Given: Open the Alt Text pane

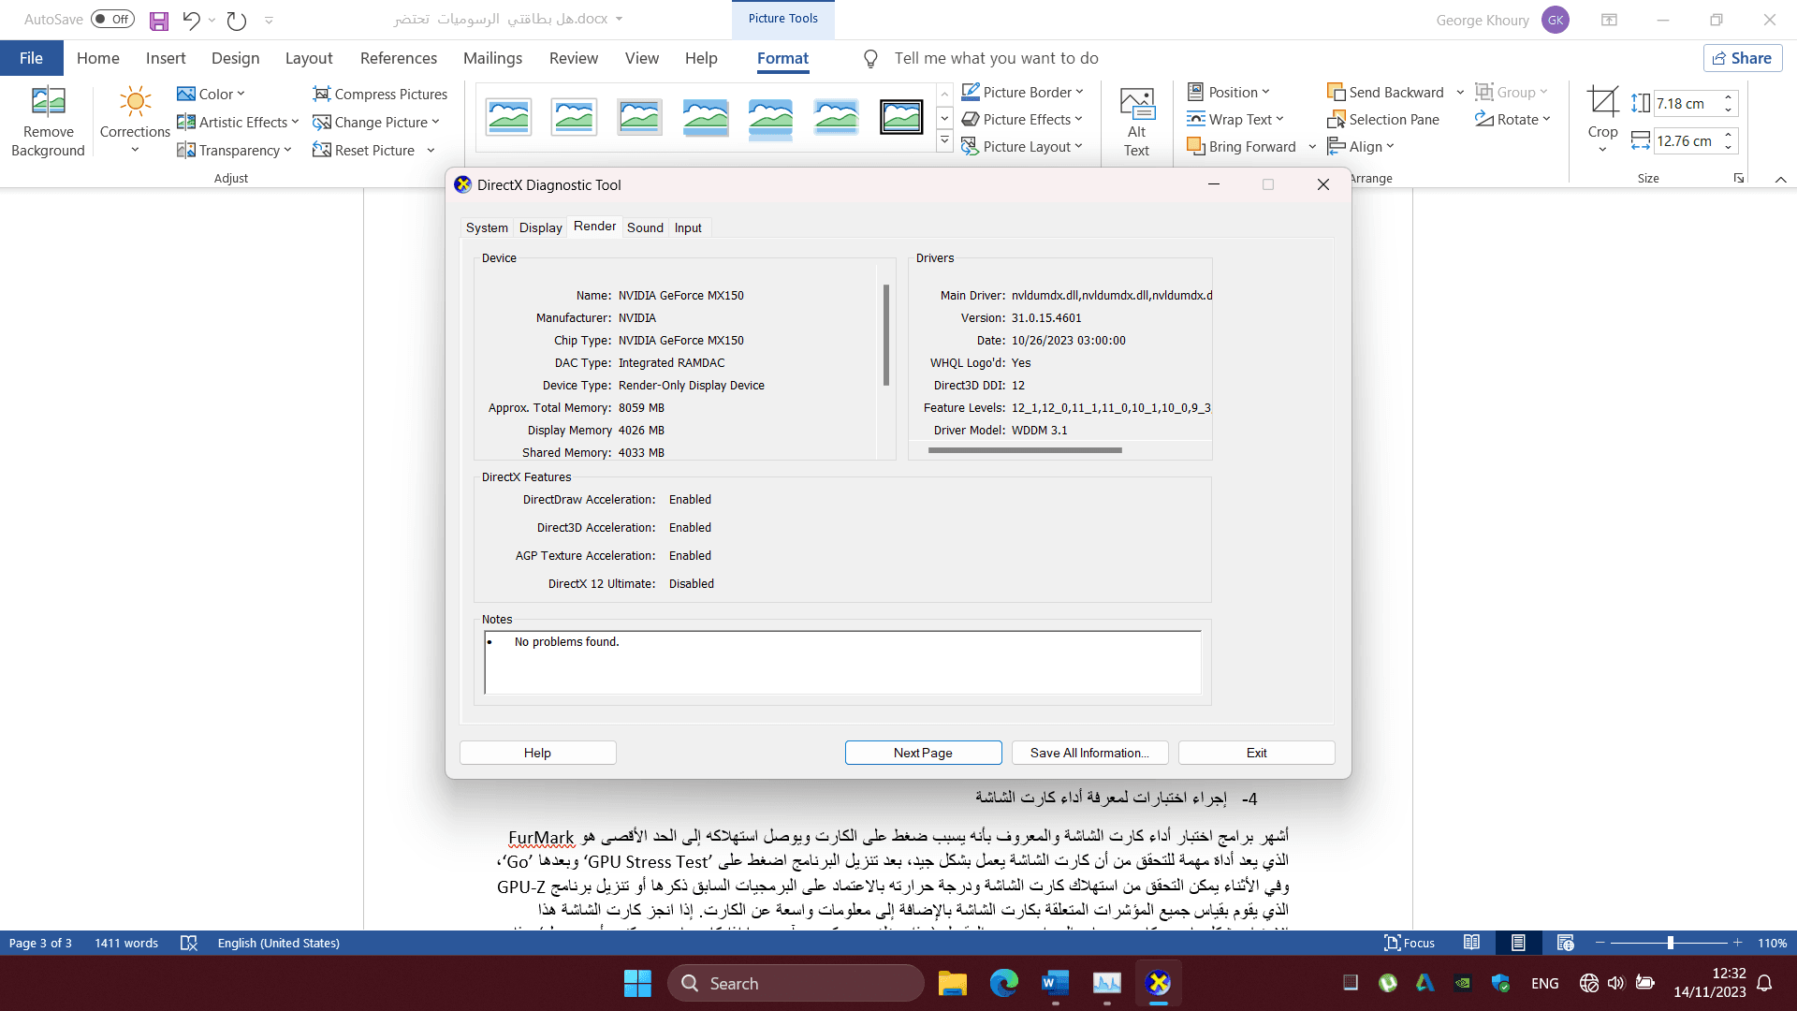Looking at the screenshot, I should coord(1135,120).
